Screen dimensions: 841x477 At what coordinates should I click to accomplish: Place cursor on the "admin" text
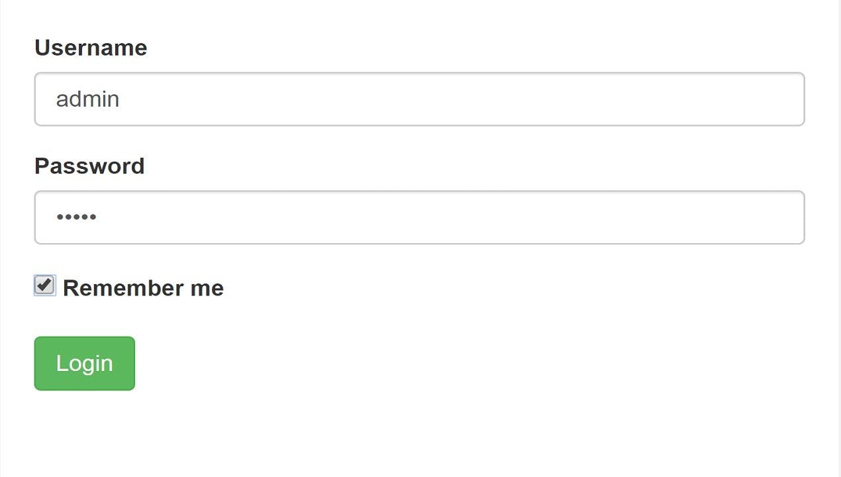pyautogui.click(x=87, y=99)
